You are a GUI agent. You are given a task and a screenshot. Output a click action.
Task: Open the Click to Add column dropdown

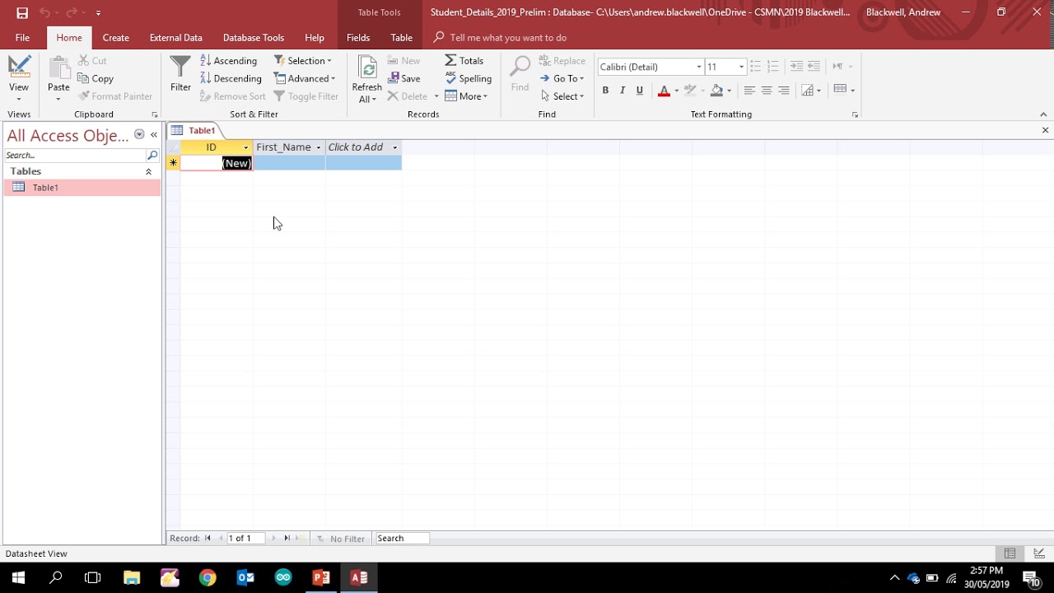[394, 147]
